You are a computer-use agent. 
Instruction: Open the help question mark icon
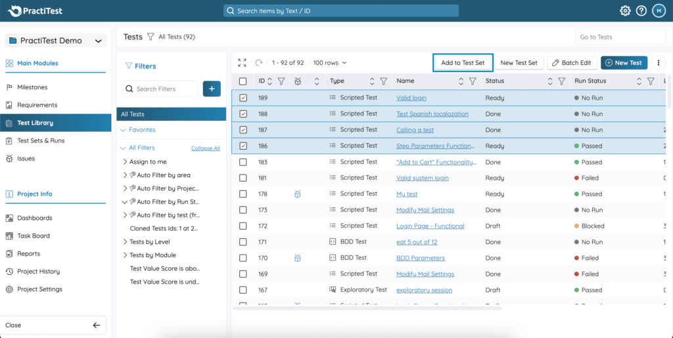tap(641, 11)
